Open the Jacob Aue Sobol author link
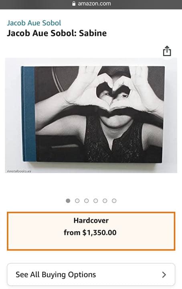Screen dimensions: 182x289 tap(34, 23)
